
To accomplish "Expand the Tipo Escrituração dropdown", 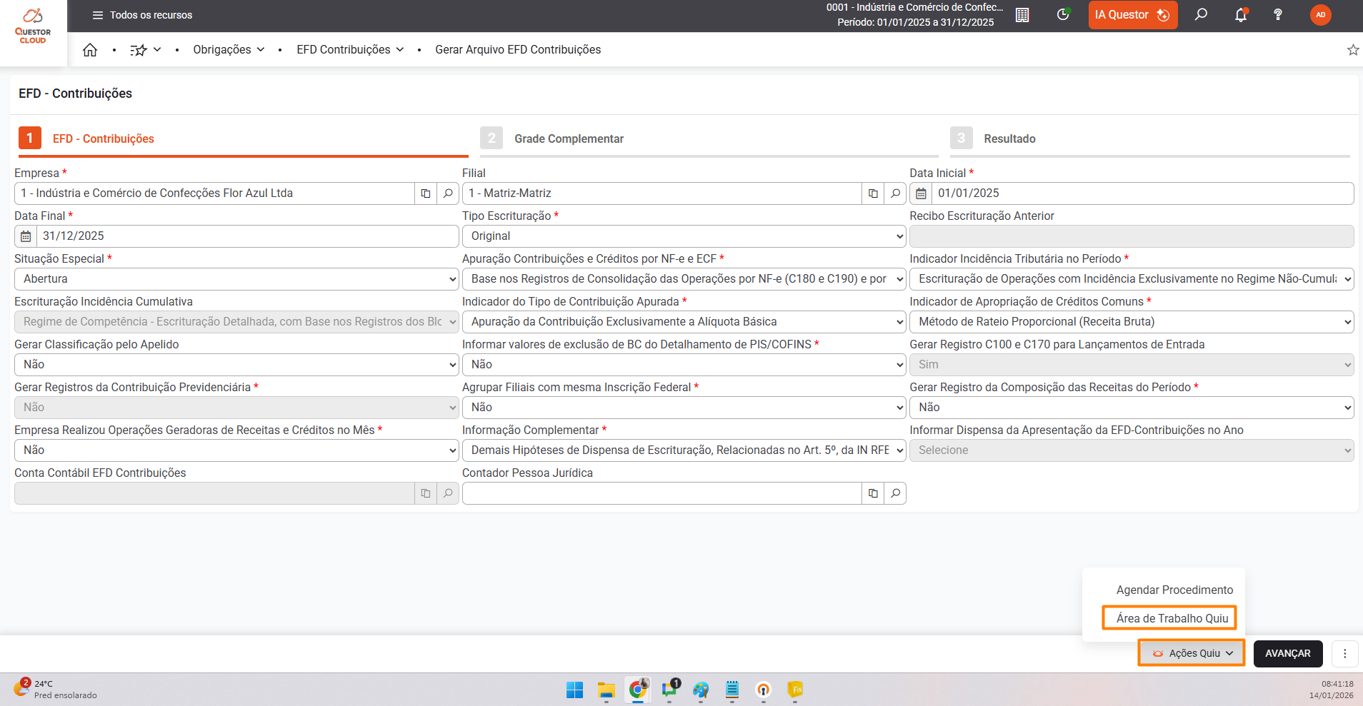I will click(x=684, y=236).
